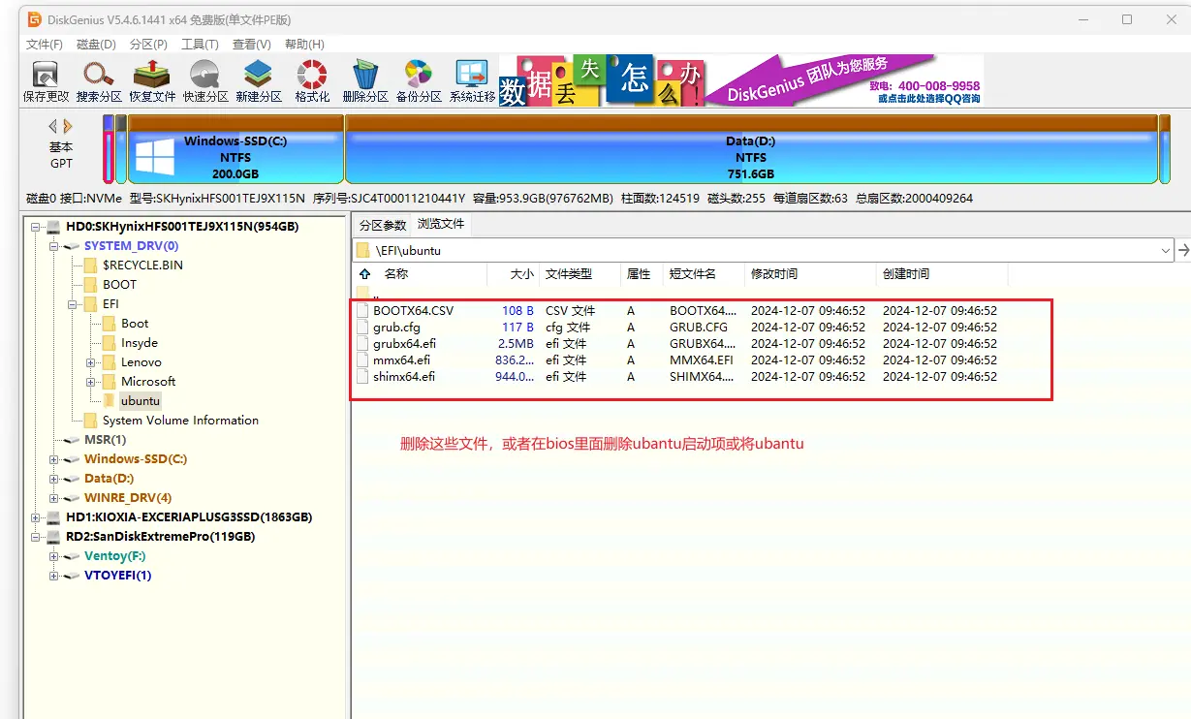The height and width of the screenshot is (719, 1191).
Task: Collapse the EFI folder node
Action: pyautogui.click(x=73, y=304)
